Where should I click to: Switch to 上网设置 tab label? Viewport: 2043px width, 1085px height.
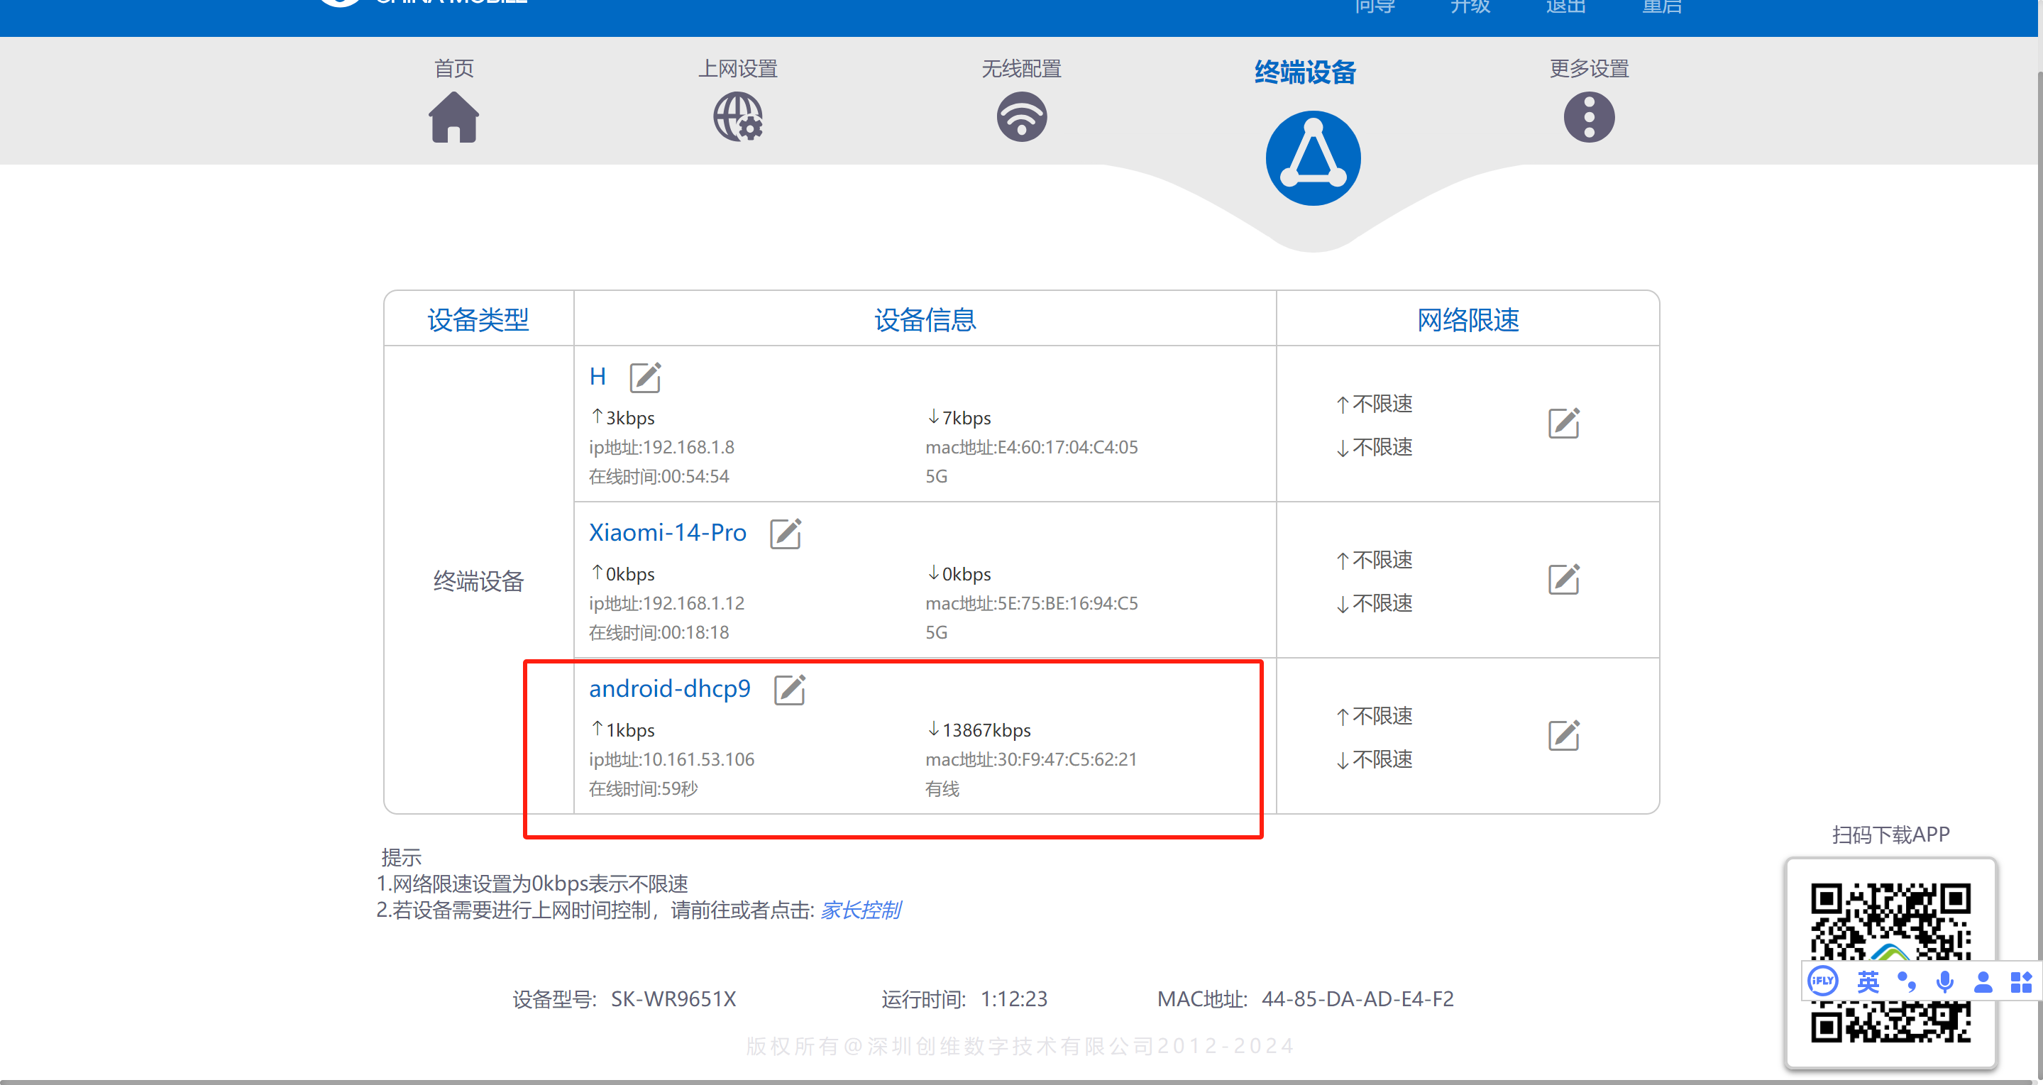coord(737,69)
